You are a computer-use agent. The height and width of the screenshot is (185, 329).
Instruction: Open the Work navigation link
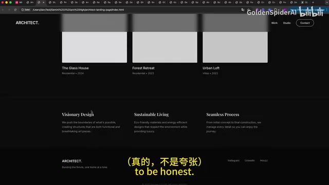point(274,23)
